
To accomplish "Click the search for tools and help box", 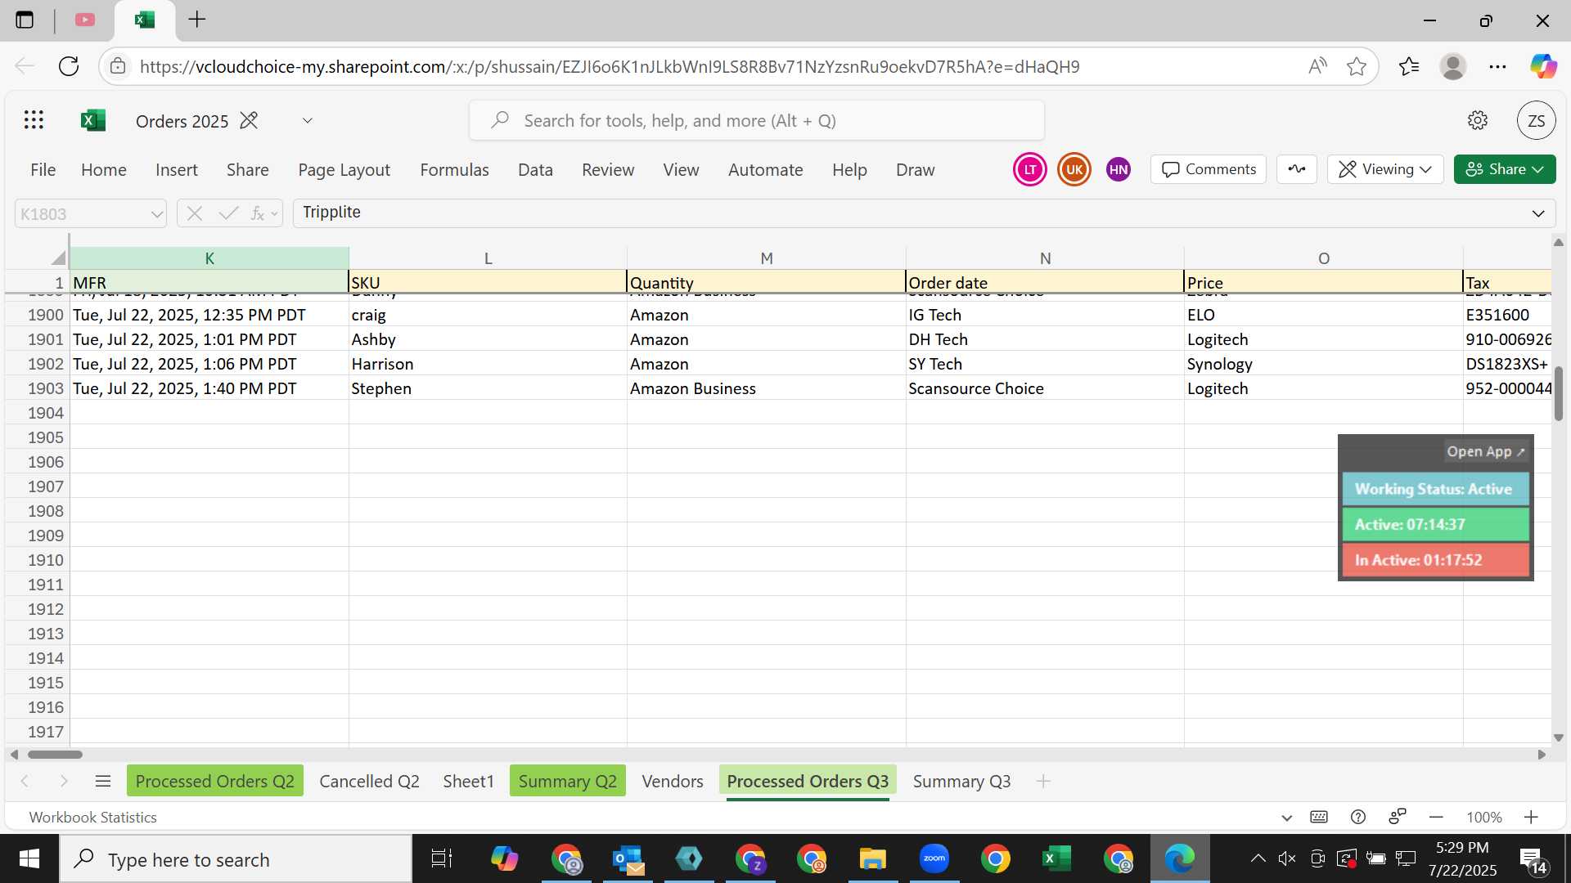I will [x=757, y=121].
